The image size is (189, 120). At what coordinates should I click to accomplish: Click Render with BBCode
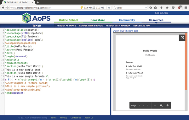[x=91, y=26]
